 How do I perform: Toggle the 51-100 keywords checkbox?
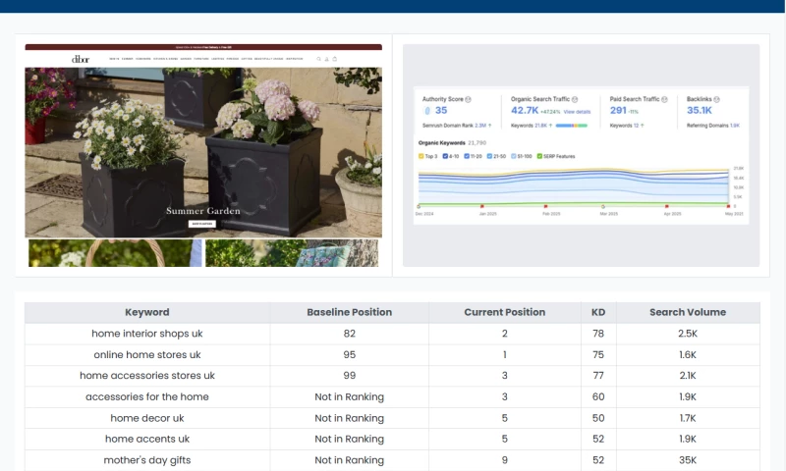[515, 156]
